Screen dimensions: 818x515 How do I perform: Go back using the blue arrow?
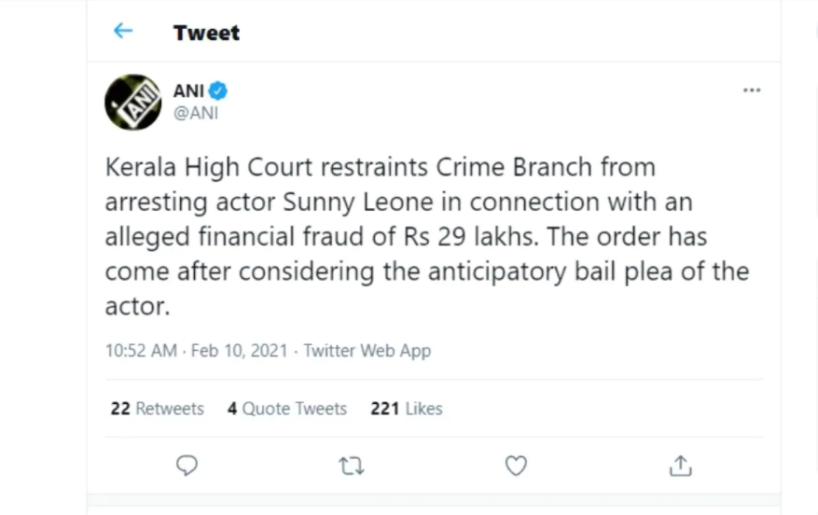(123, 31)
